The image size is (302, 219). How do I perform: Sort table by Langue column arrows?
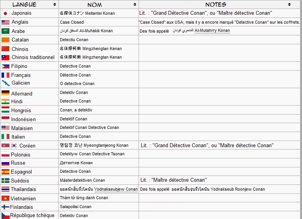(x=54, y=5)
